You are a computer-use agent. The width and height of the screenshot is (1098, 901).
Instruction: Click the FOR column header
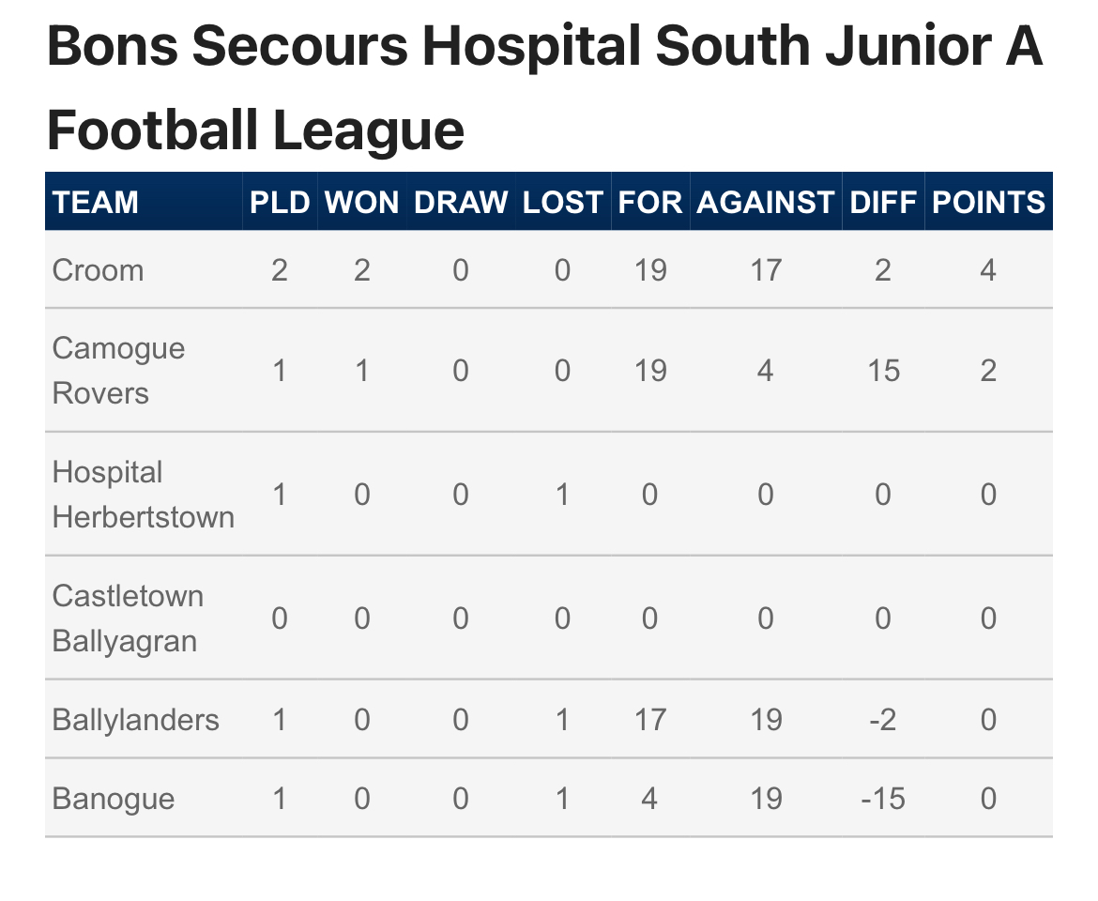pyautogui.click(x=649, y=203)
